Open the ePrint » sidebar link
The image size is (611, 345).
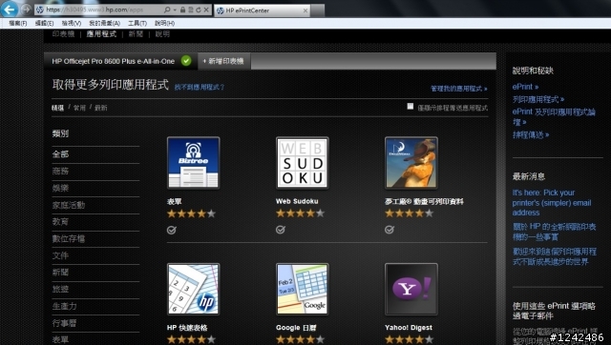(525, 87)
